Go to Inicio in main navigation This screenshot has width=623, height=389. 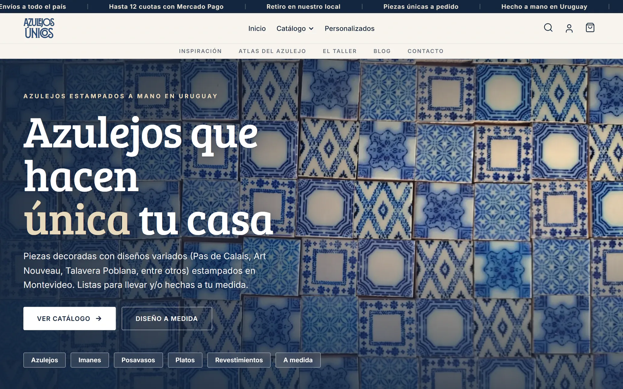pos(257,29)
